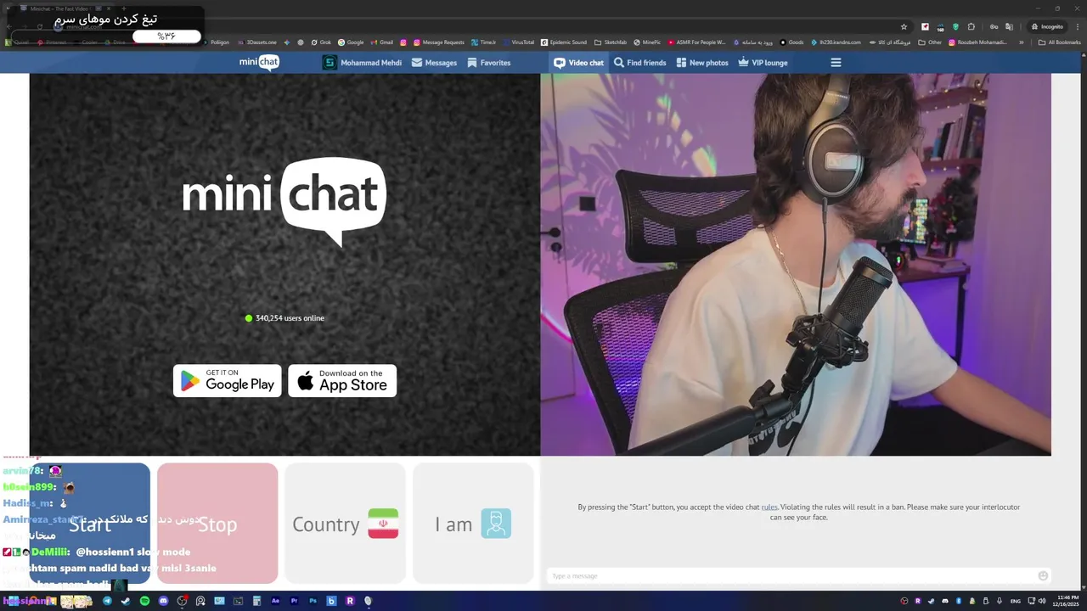Viewport: 1087px width, 611px height.
Task: Click the Download on the App Store badge
Action: click(342, 381)
